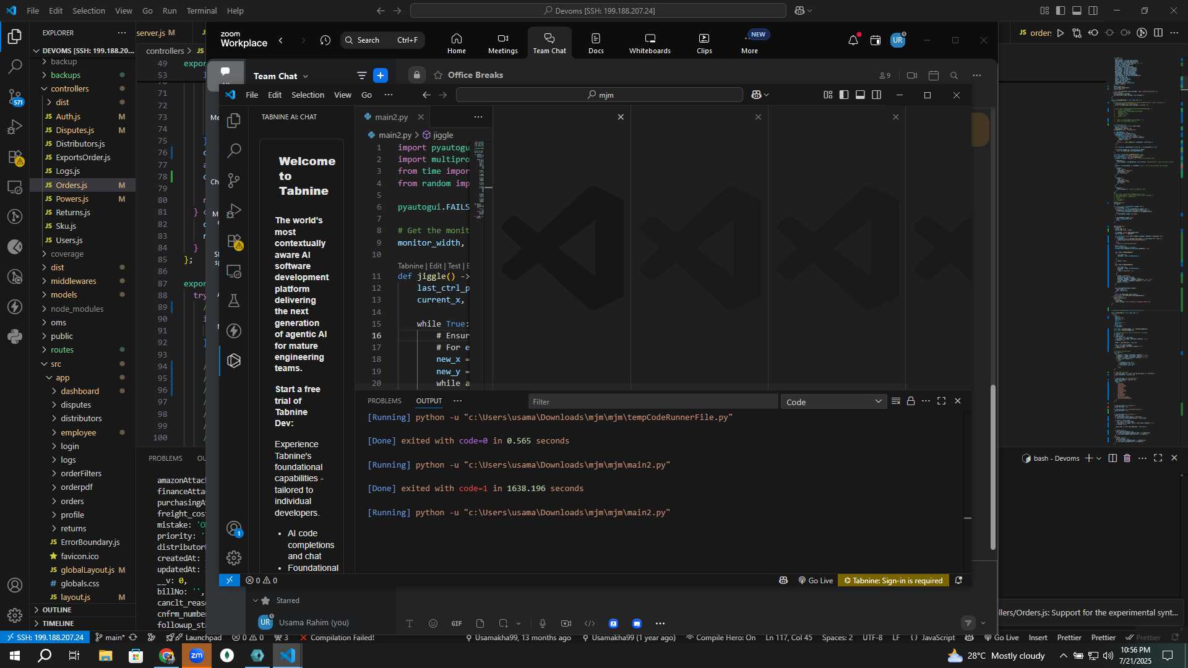Maximize the inner output panel size

941,401
